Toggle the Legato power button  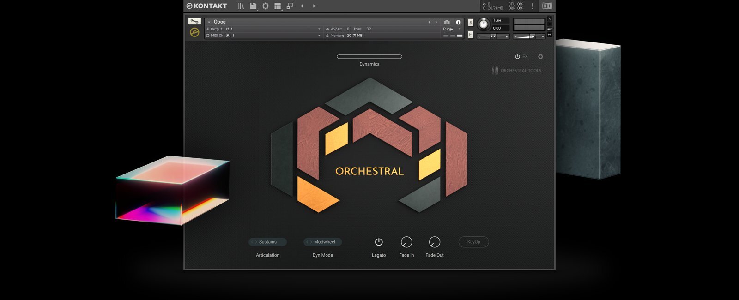pos(379,242)
